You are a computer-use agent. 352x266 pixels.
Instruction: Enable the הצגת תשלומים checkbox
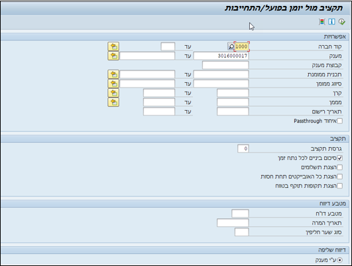pos(339,167)
